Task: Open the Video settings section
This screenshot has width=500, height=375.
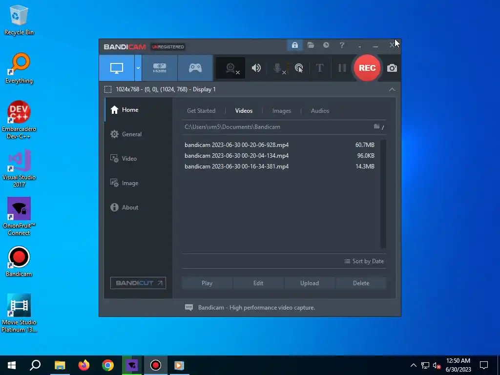Action: click(x=138, y=159)
